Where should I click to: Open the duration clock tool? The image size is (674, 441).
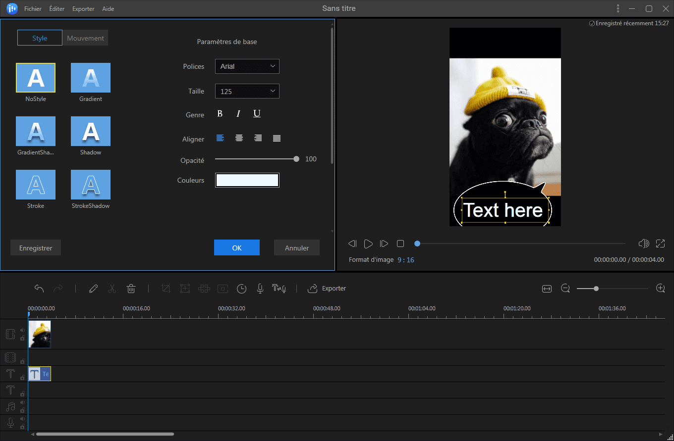(241, 289)
